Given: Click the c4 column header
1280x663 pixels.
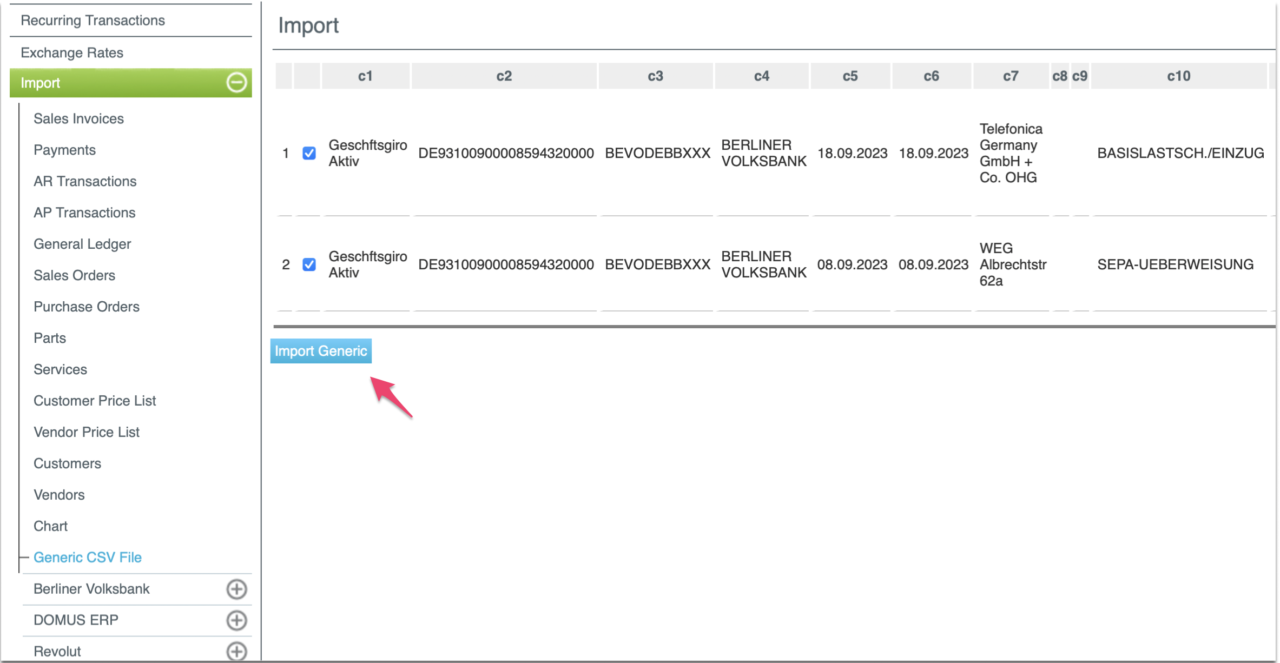Looking at the screenshot, I should click(762, 76).
